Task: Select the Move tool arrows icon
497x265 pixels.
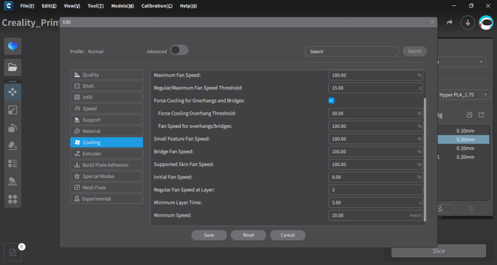Action: (x=13, y=92)
